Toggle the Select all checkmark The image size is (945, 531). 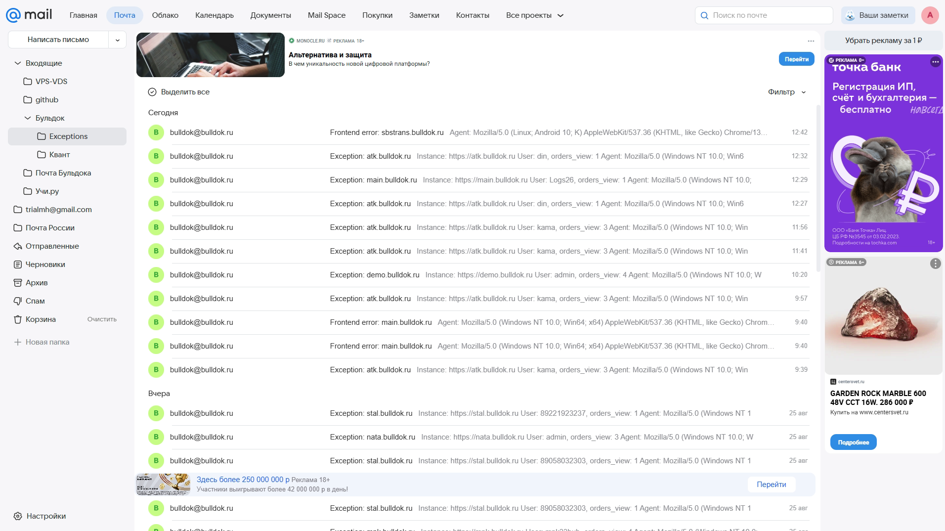click(x=152, y=92)
